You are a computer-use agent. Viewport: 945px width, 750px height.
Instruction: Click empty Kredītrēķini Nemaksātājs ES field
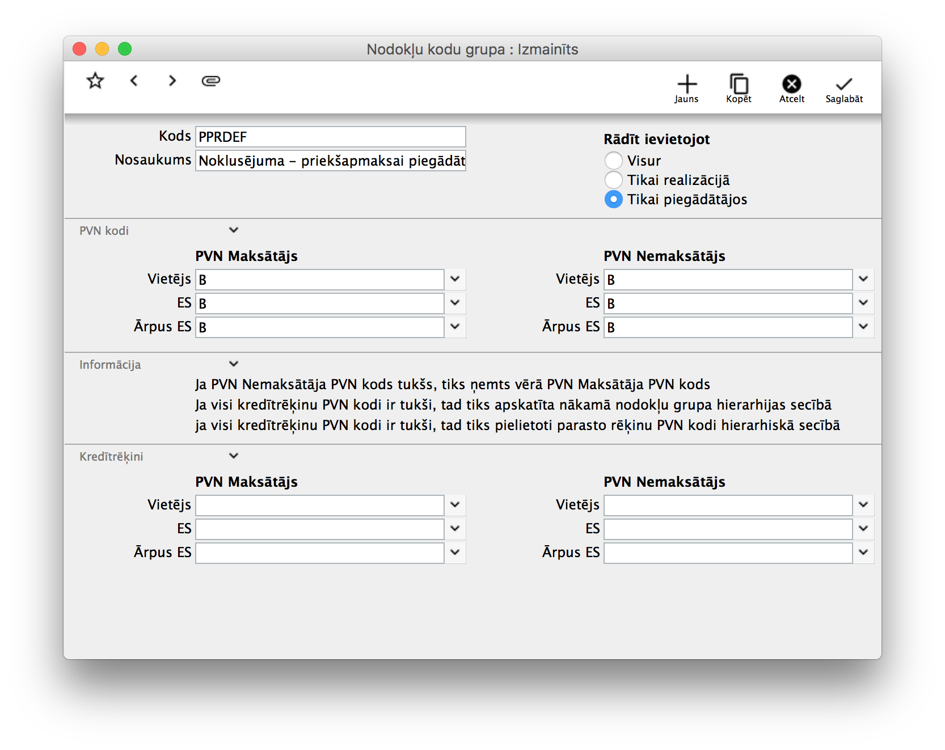pos(728,529)
